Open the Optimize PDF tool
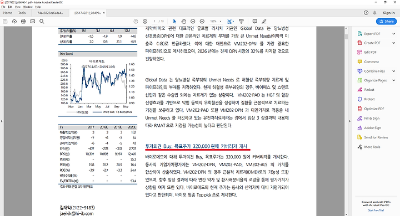This screenshot has height=216, width=400. click(374, 109)
